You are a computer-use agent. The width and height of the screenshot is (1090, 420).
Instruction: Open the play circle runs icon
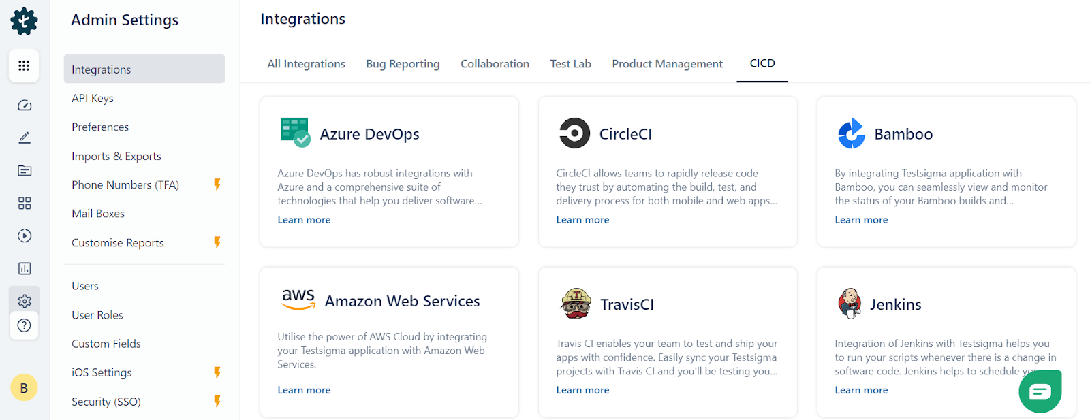pos(25,236)
